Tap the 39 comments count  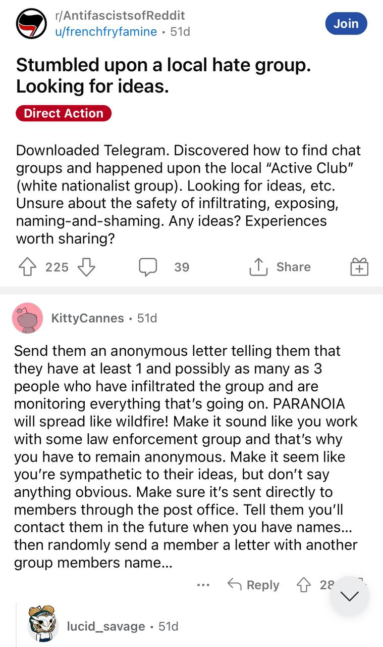[x=182, y=267]
